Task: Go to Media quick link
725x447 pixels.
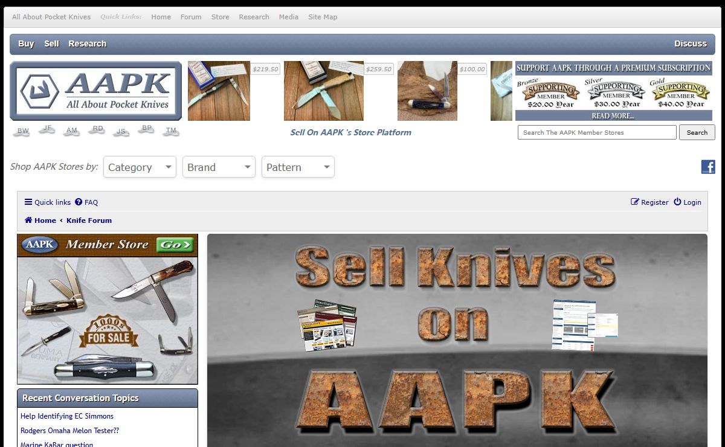Action: (x=288, y=17)
